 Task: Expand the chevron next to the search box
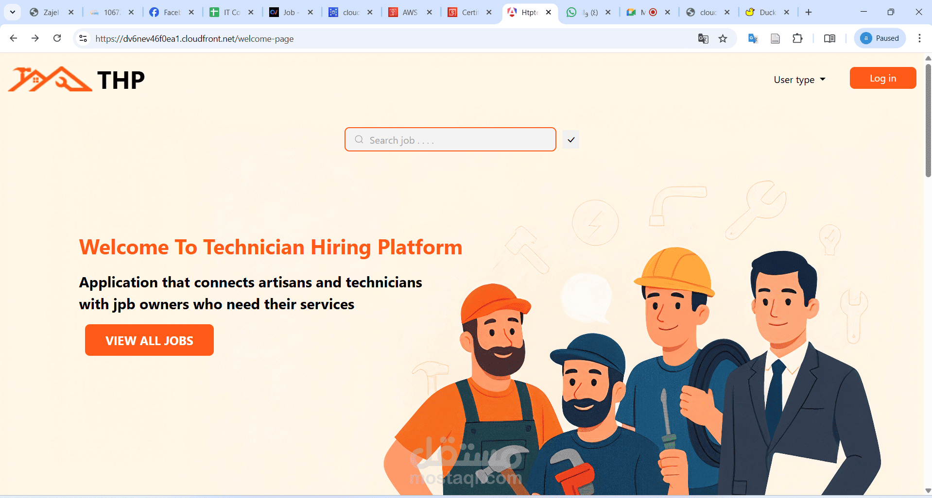pos(571,140)
